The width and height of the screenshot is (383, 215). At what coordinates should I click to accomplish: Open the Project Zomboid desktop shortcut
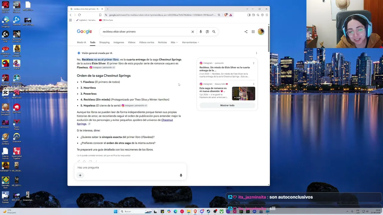5,138
